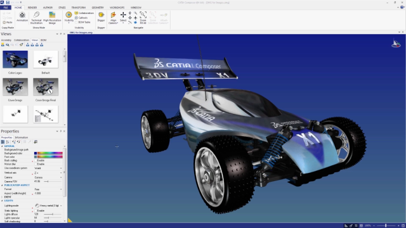Click the first Views panel toolbar icon
This screenshot has height=228, width=406.
(3, 45)
